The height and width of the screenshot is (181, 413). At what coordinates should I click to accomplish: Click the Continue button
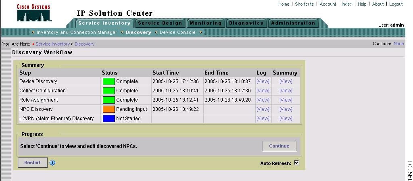279,146
